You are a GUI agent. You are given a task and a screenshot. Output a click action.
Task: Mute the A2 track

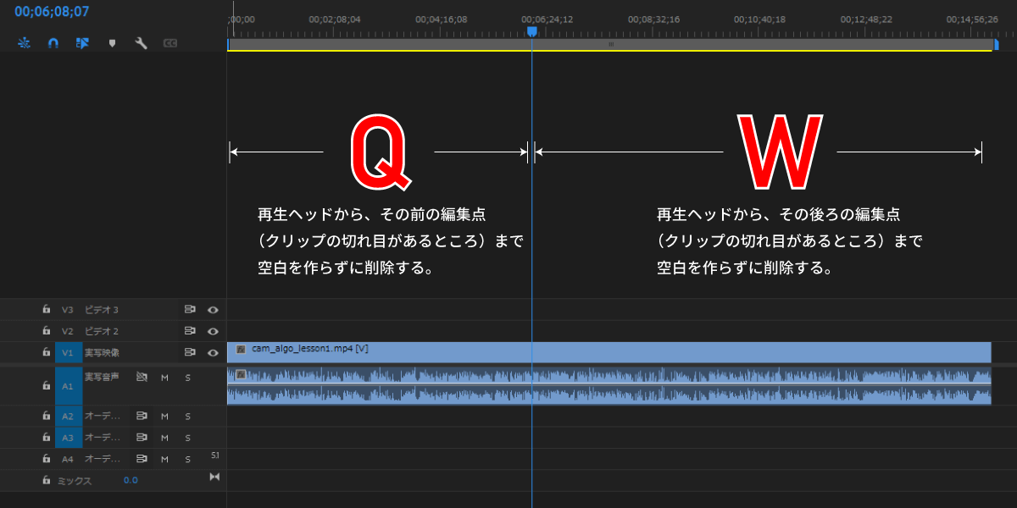coord(165,417)
